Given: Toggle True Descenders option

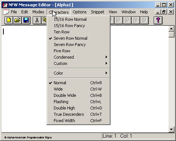Looking at the screenshot, I should point(79,114).
